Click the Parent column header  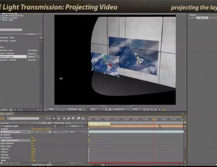tap(68, 123)
